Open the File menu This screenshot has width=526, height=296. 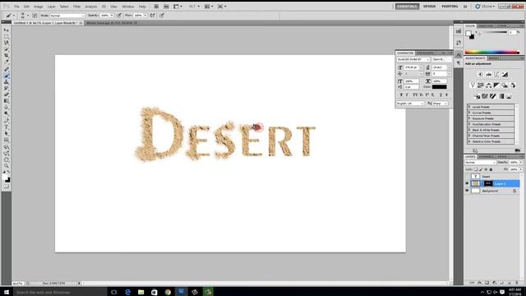[16, 7]
